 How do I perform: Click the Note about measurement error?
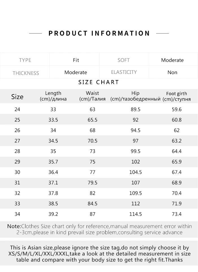99,229
